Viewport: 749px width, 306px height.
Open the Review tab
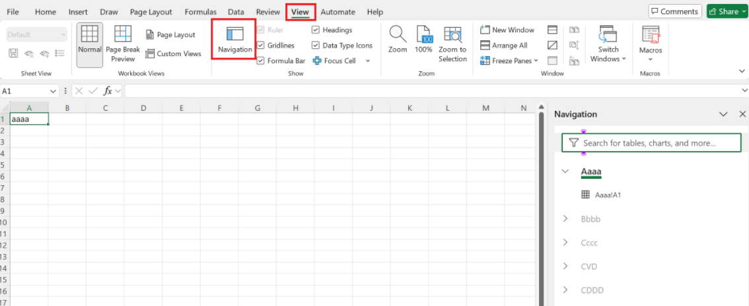(268, 12)
